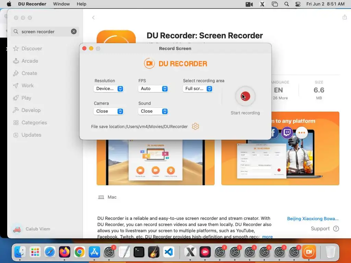Go back in the App Store window
Screen dimensions: 351x263
coord(93,18)
